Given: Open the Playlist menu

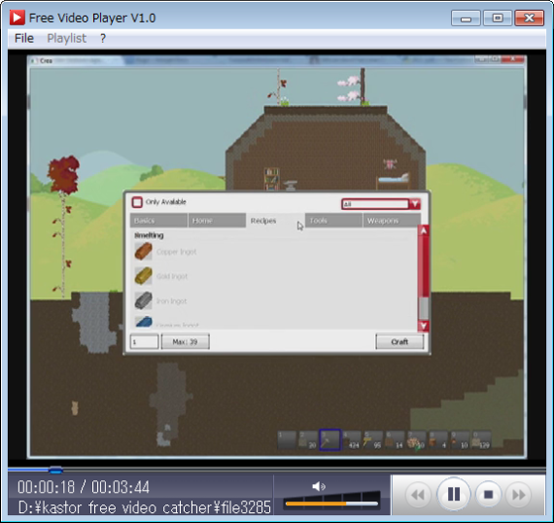Looking at the screenshot, I should (x=66, y=38).
